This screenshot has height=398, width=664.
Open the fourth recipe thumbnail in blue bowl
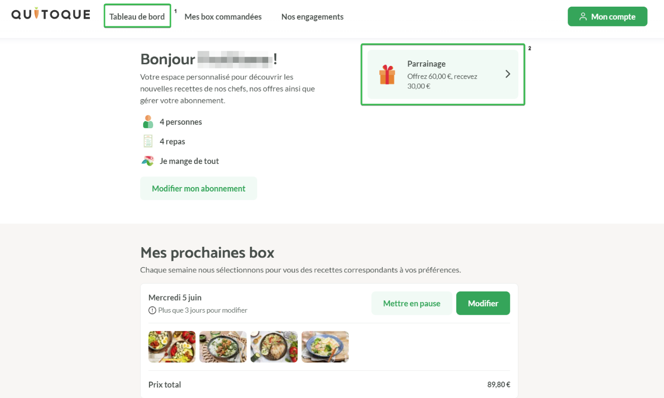click(x=325, y=347)
